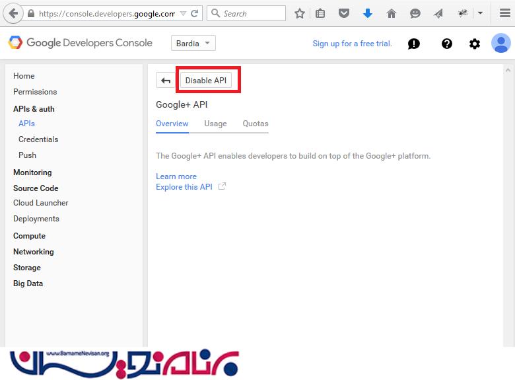Collapse the APIs & auth section
515x380 pixels.
click(34, 109)
